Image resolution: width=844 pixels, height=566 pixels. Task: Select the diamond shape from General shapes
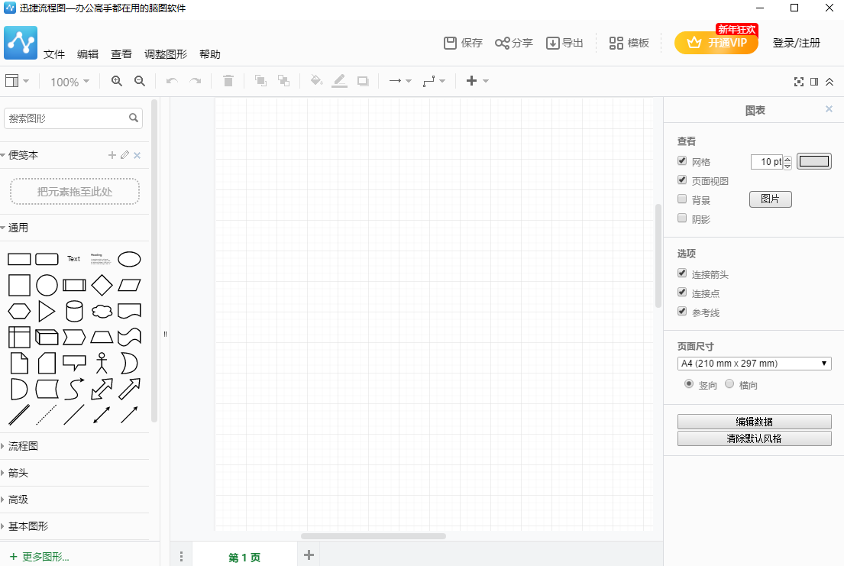(x=102, y=286)
